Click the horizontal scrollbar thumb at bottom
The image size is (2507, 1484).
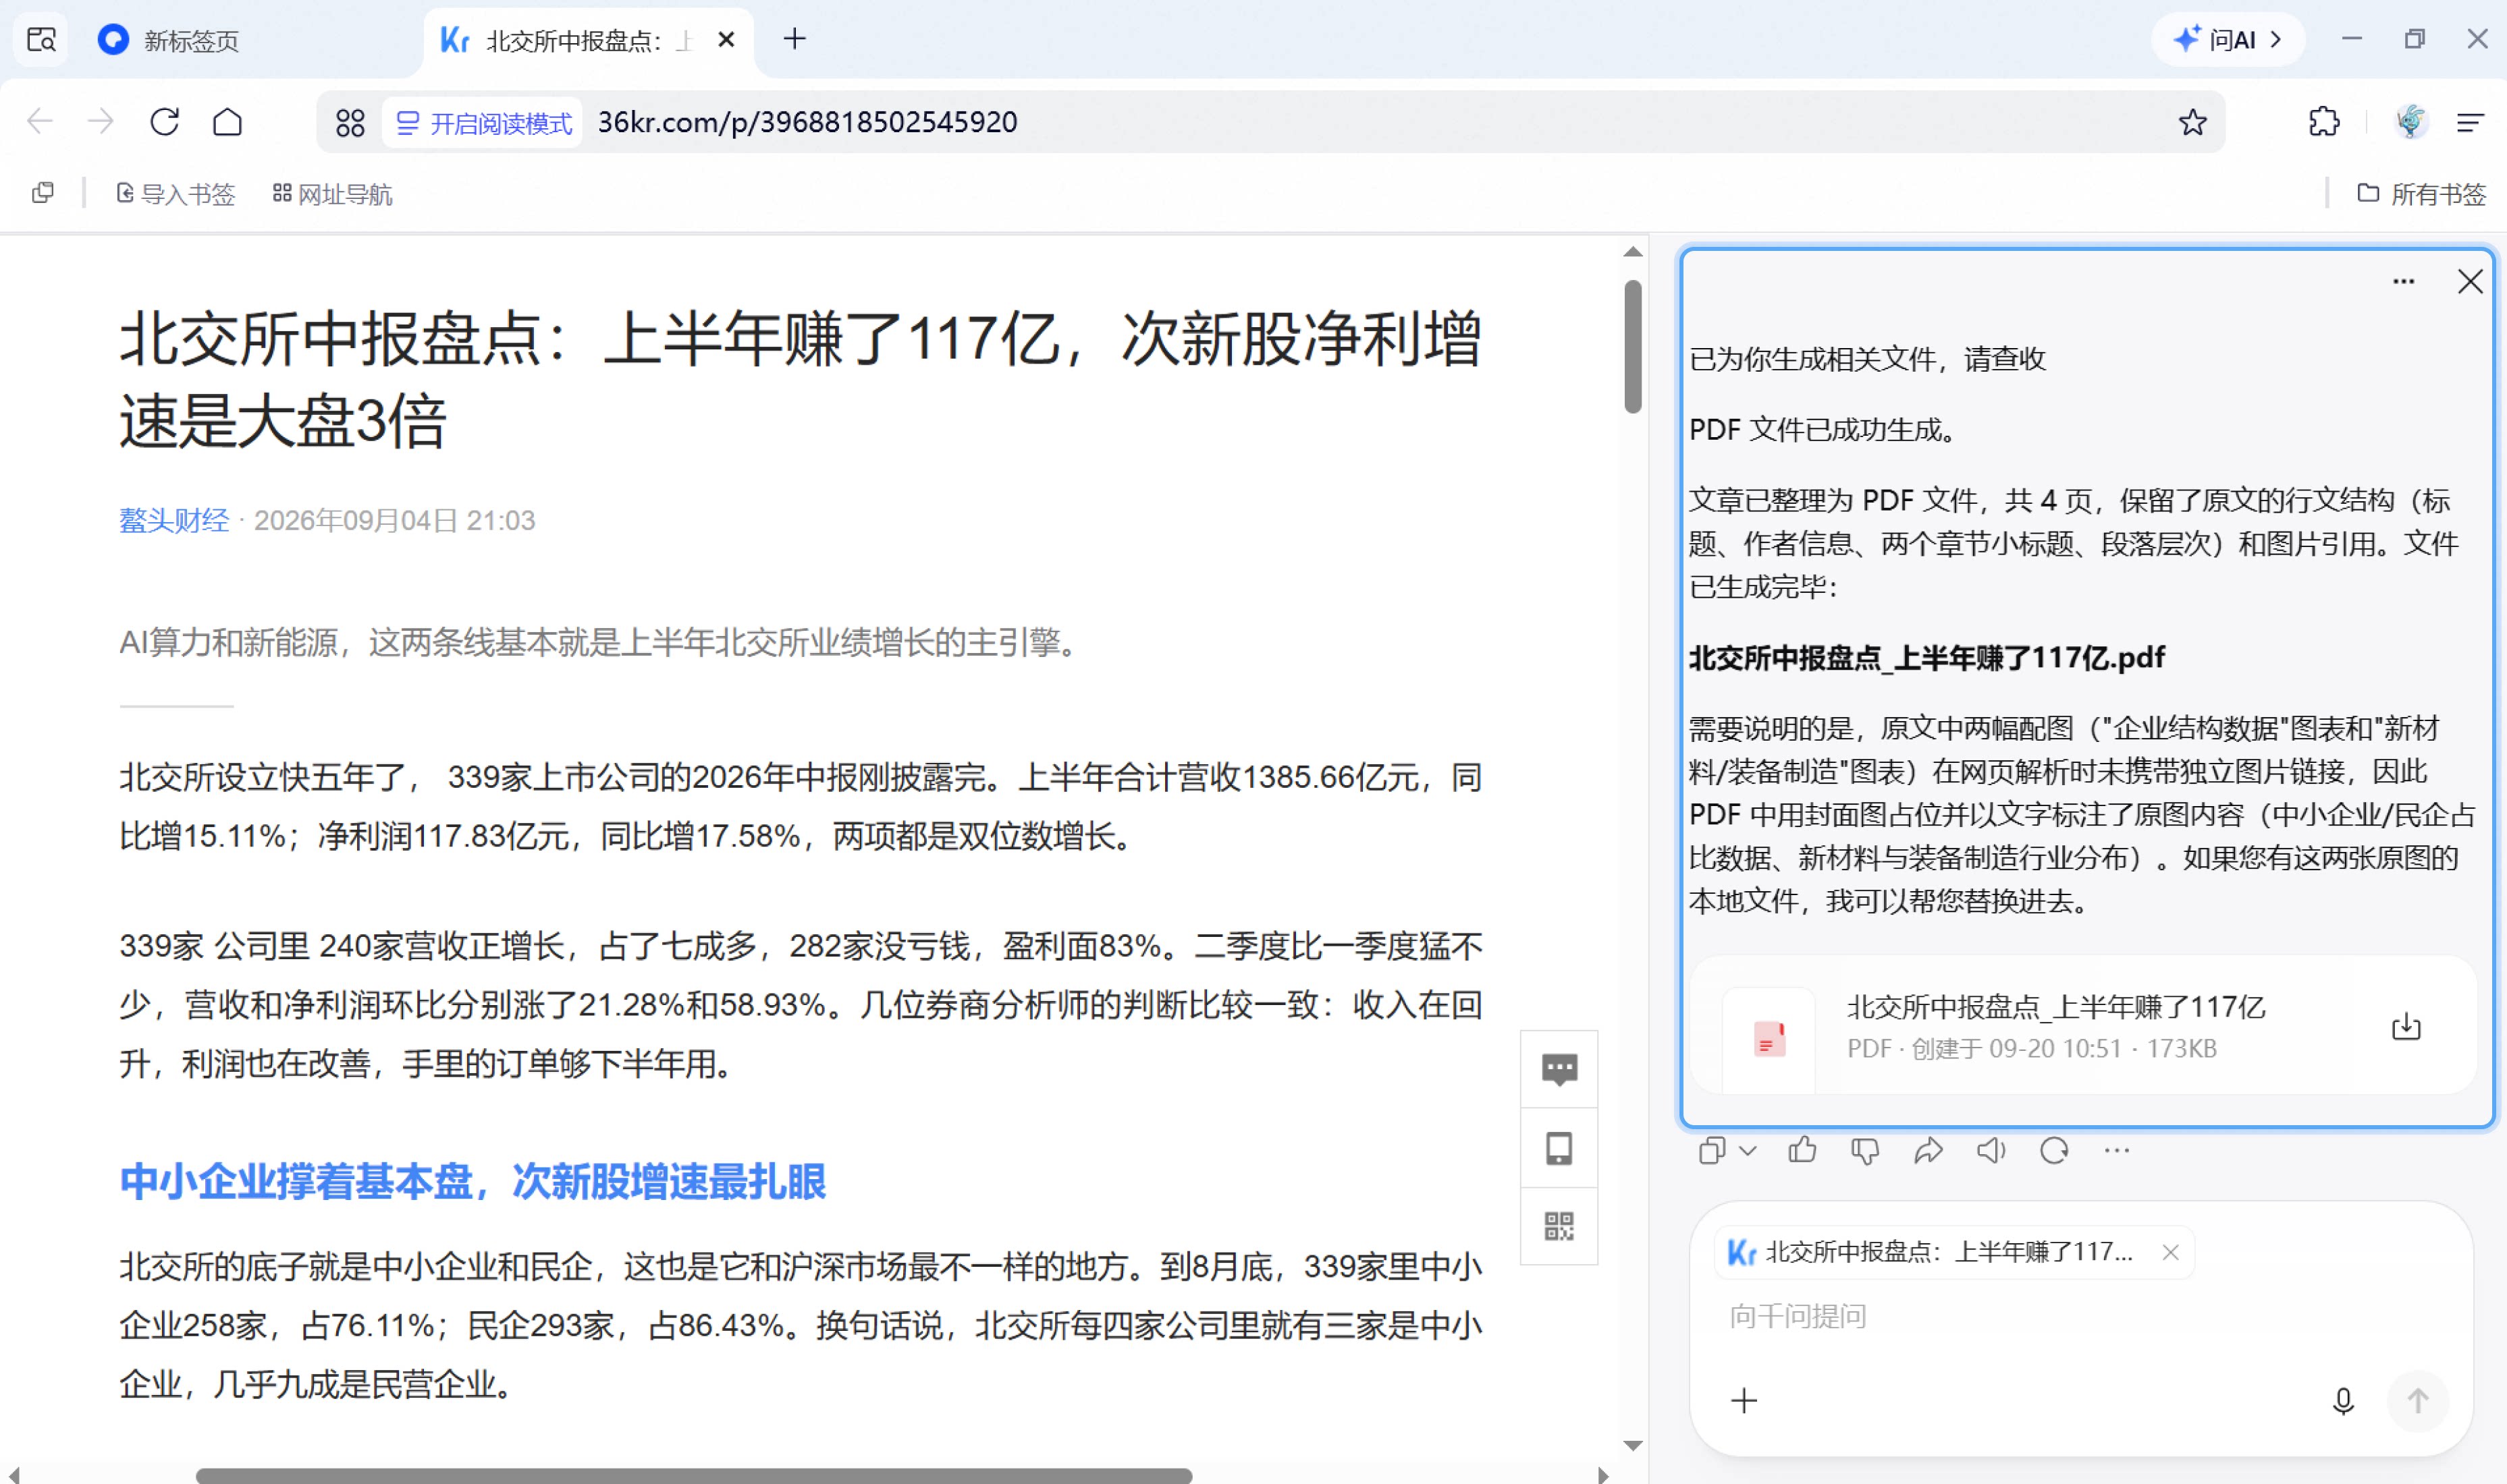[693, 1475]
